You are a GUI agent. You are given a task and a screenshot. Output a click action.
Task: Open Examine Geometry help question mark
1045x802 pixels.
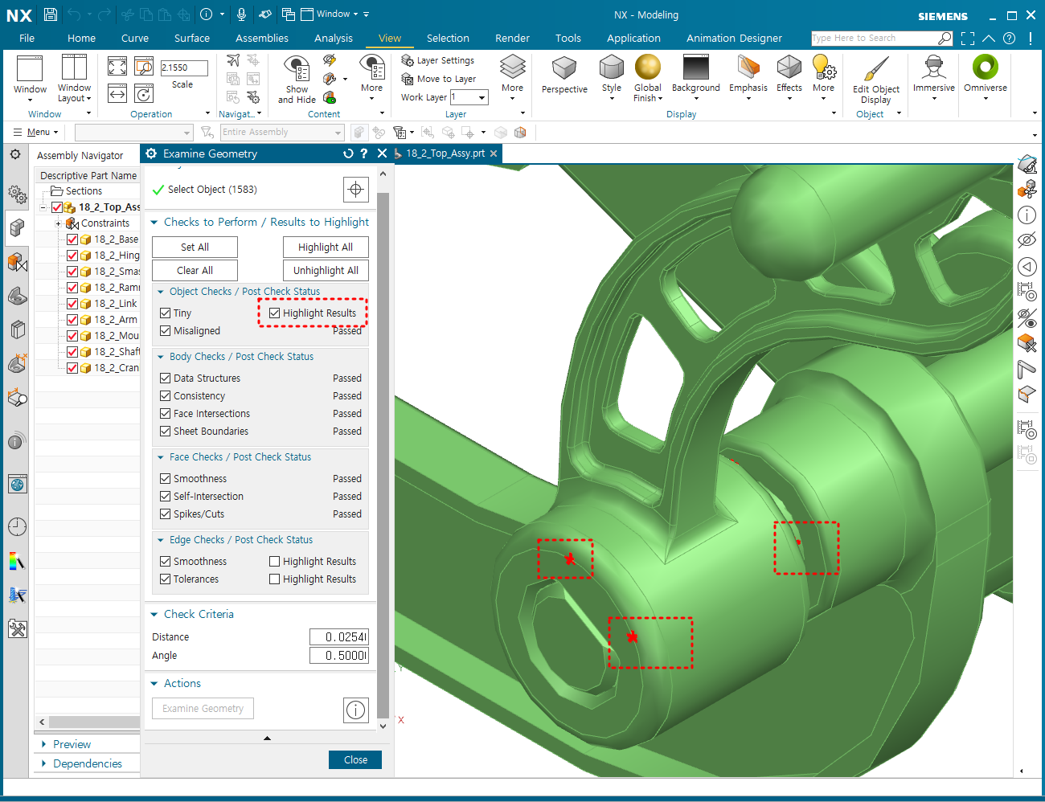364,153
